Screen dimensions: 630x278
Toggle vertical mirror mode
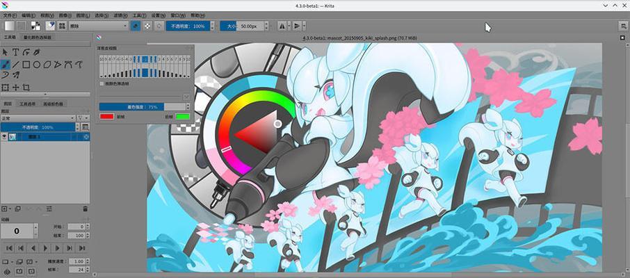296,26
